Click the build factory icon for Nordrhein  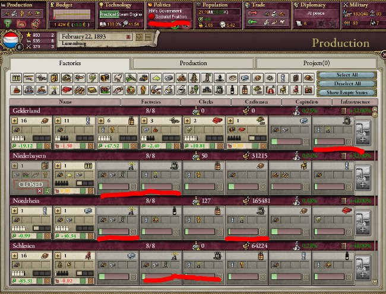(363, 220)
